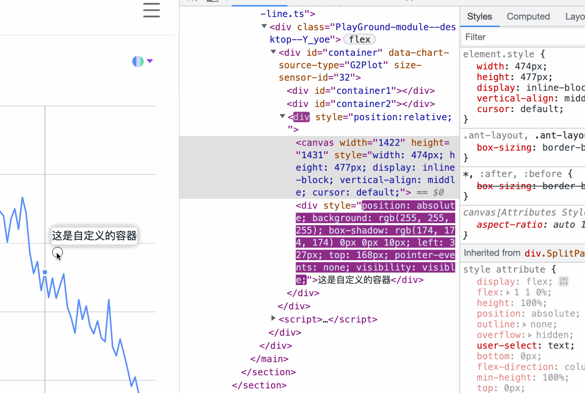This screenshot has height=393, width=585.
Task: Select the canvas element row
Action: point(319,167)
